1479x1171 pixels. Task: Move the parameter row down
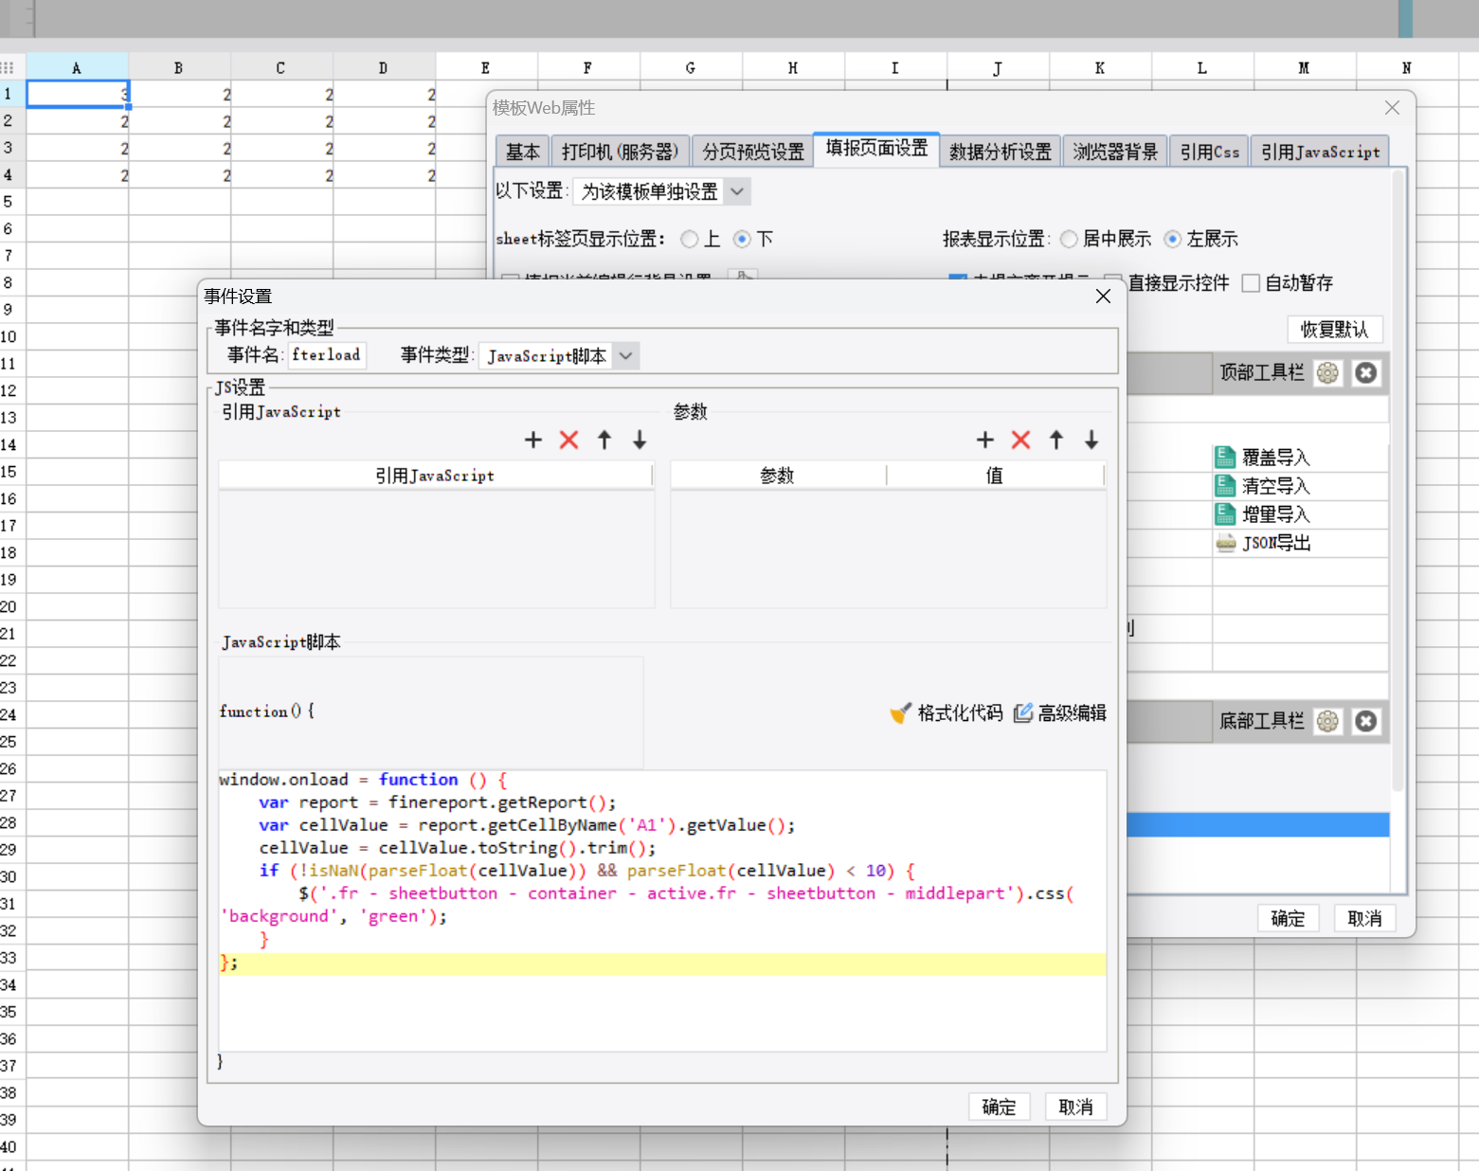1091,440
